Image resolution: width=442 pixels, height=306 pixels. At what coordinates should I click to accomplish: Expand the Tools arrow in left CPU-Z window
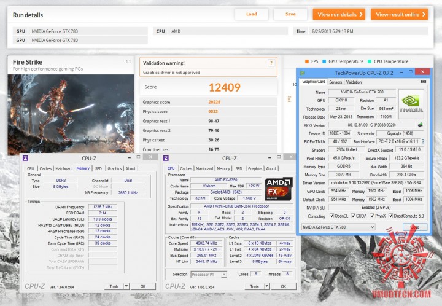pyautogui.click(x=126, y=286)
